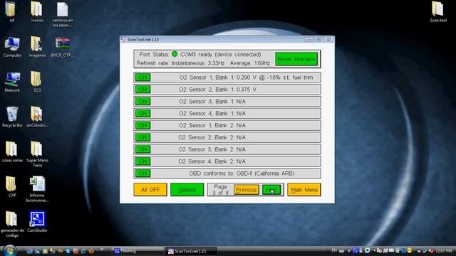Open the Recycle Bin
This screenshot has width=456, height=256.
point(12,117)
